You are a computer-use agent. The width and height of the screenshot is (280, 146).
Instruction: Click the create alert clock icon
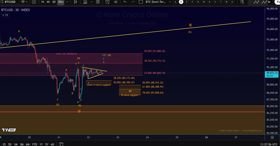107,2
